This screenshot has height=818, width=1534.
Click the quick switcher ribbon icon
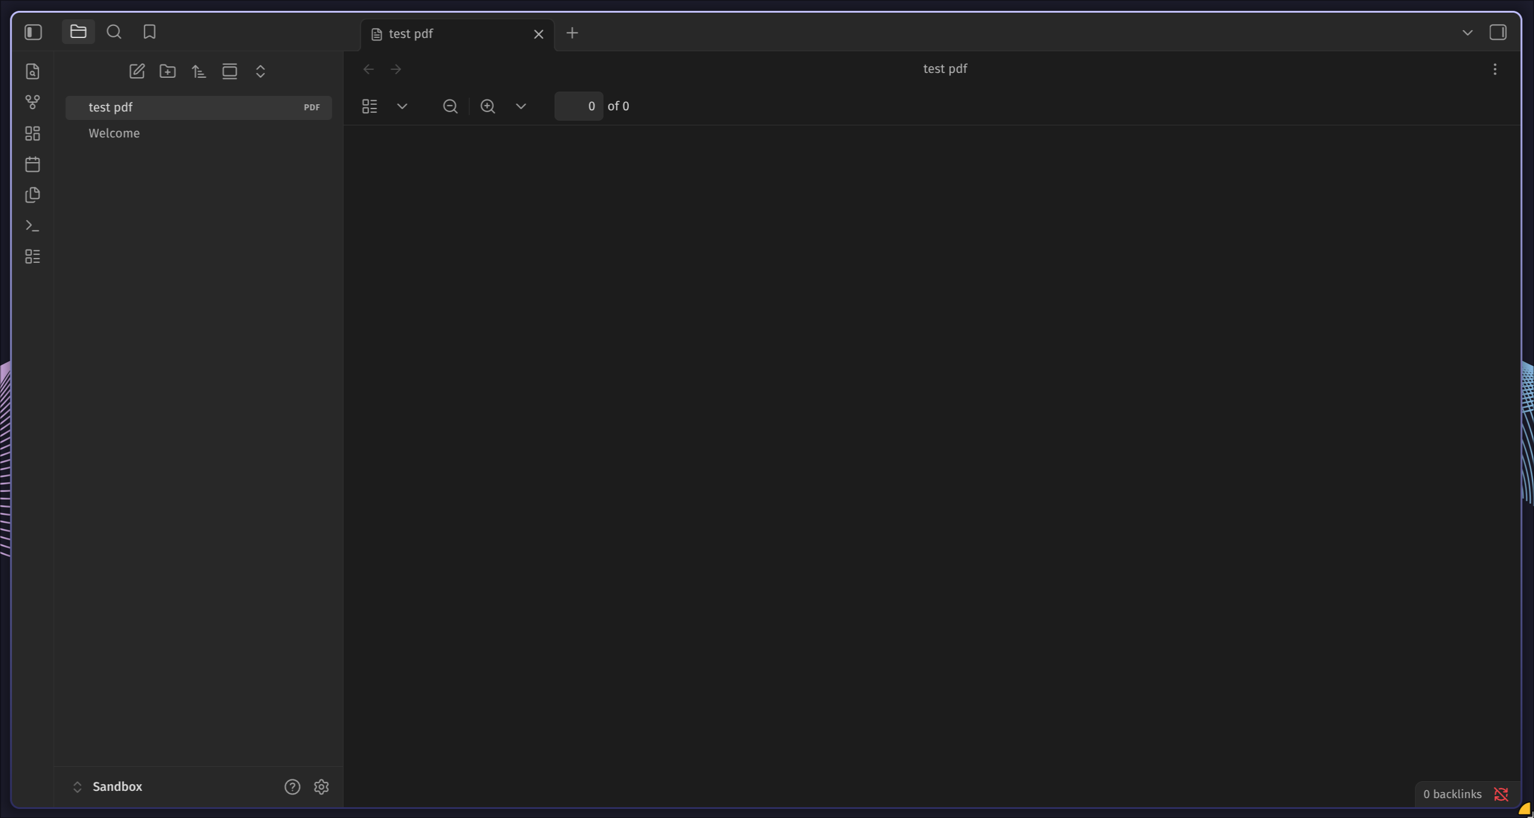pos(33,71)
